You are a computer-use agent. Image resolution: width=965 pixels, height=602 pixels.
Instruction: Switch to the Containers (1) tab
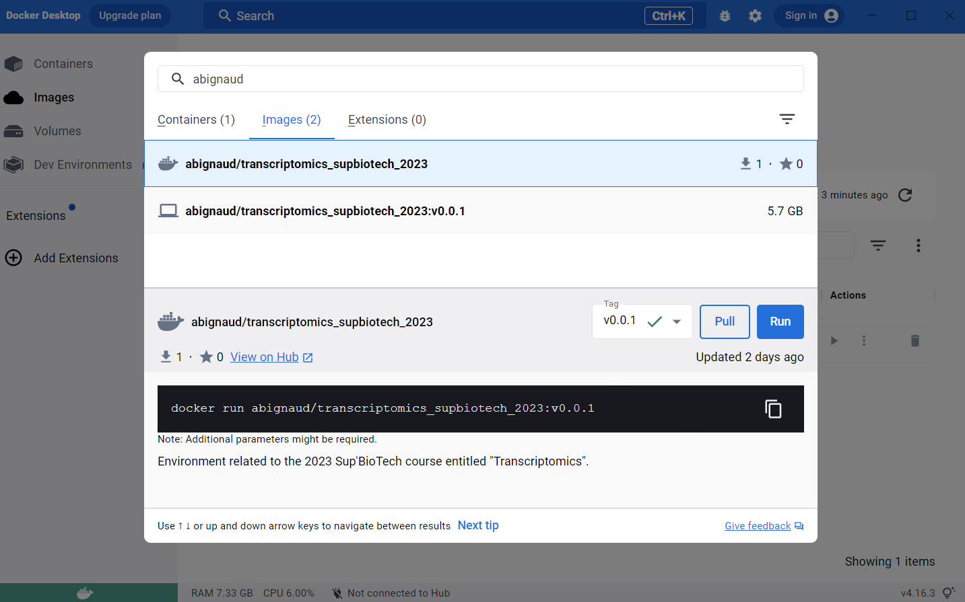[196, 120]
